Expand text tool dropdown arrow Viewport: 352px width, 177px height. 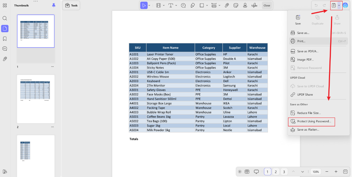(x=176, y=5)
